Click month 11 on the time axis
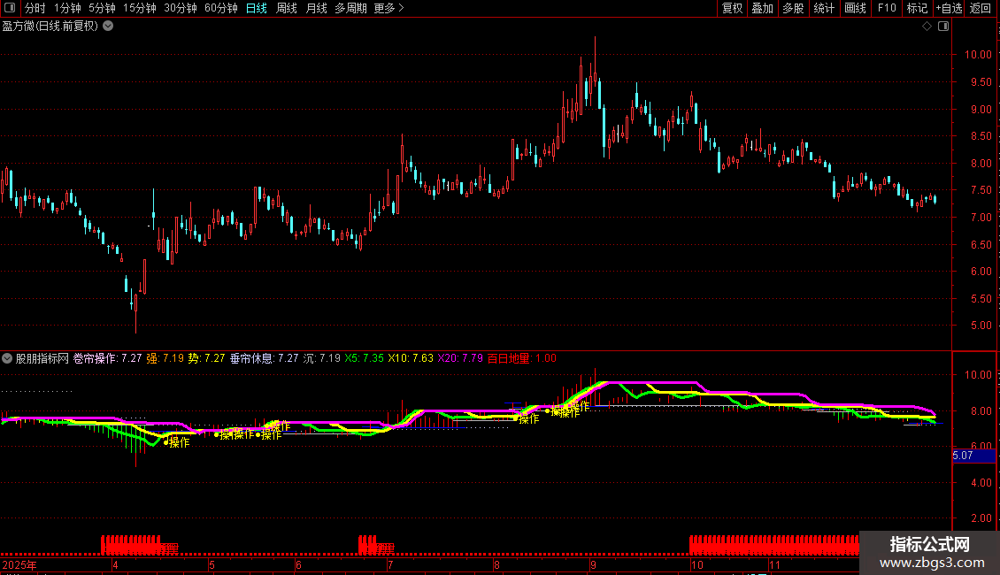This screenshot has height=575, width=1000. (x=774, y=564)
